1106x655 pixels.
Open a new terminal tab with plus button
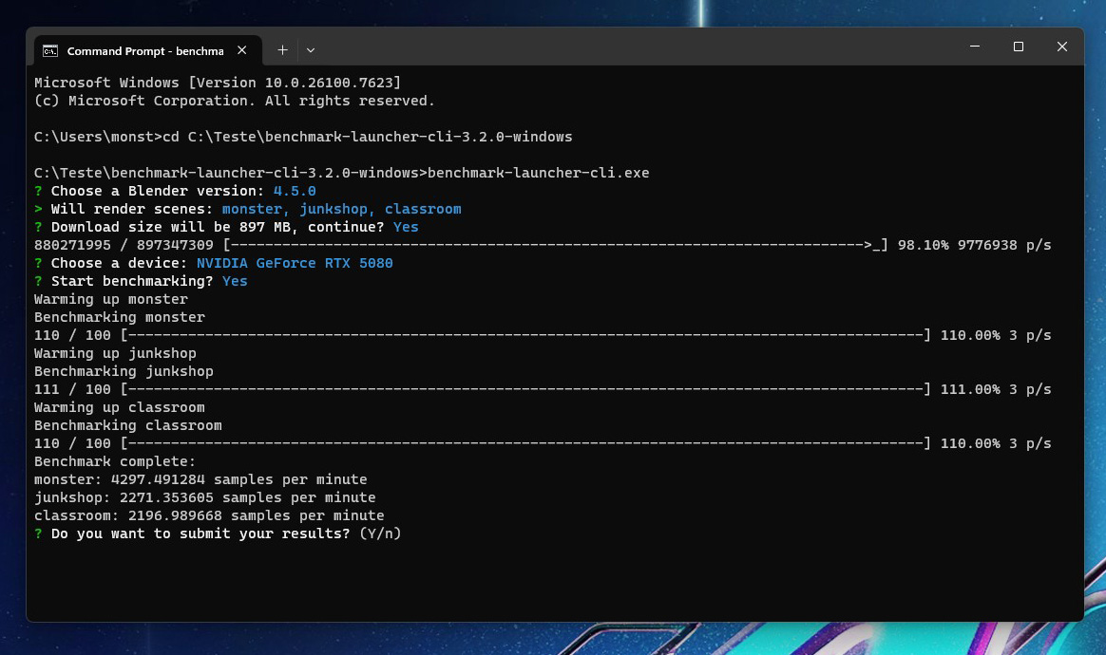click(x=282, y=50)
